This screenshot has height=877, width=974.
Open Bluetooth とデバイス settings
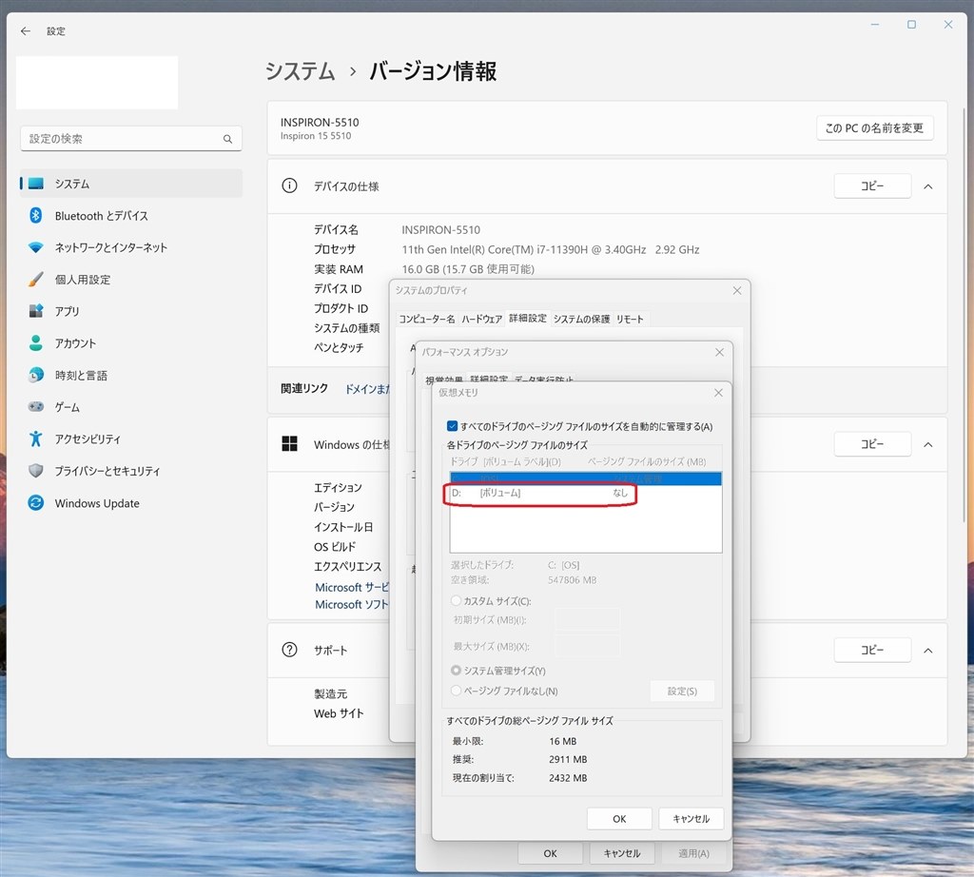coord(130,216)
